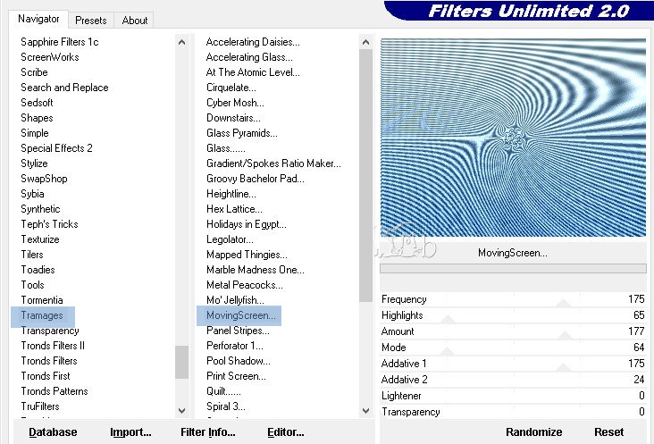This screenshot has width=654, height=444.
Task: Choose Accelerating Daisies... filter
Action: [253, 42]
